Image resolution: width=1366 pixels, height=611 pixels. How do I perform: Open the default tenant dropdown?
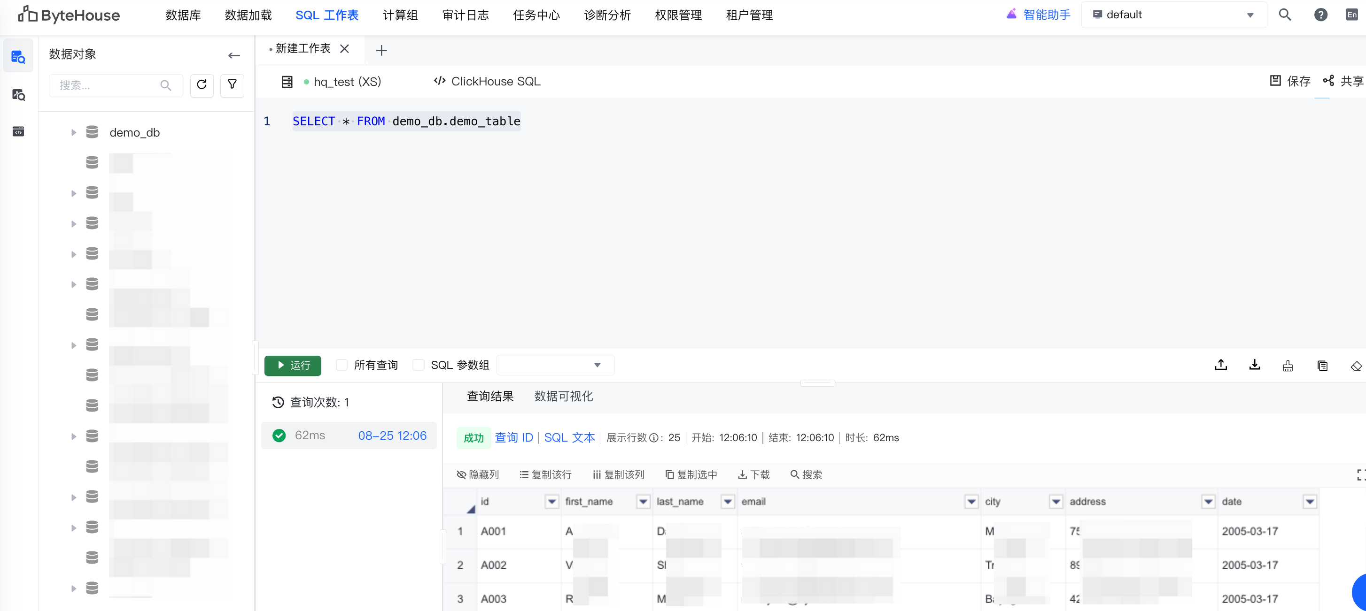(1173, 15)
